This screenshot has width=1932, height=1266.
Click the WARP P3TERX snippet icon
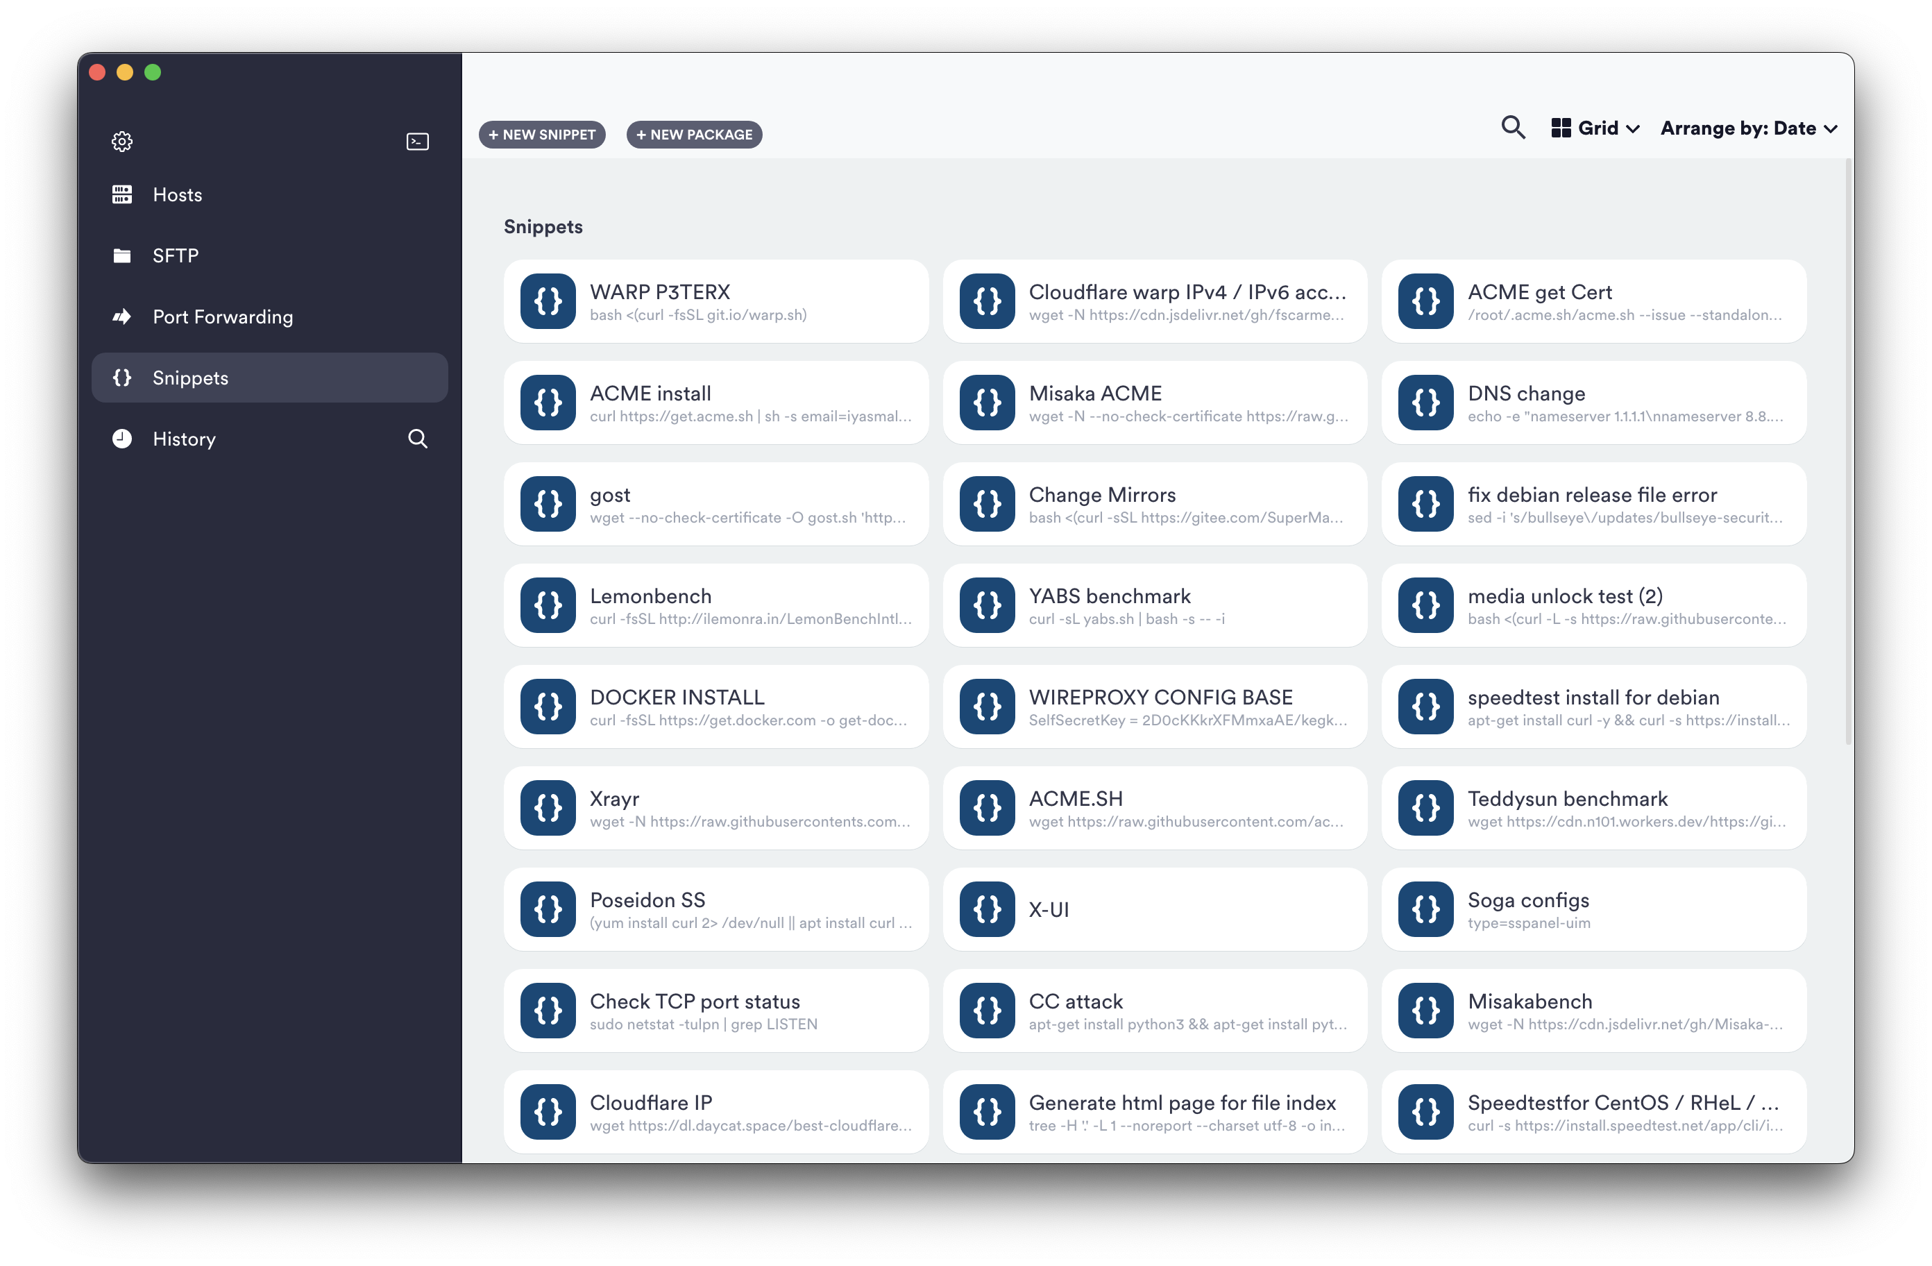[x=548, y=301]
